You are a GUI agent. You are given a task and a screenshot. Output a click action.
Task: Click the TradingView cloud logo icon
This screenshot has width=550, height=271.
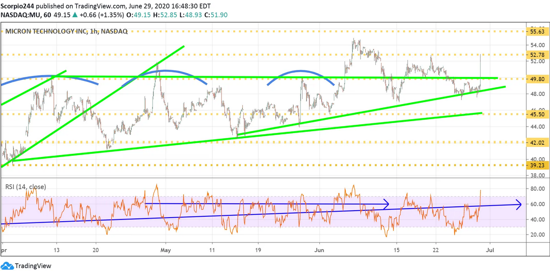(x=7, y=266)
